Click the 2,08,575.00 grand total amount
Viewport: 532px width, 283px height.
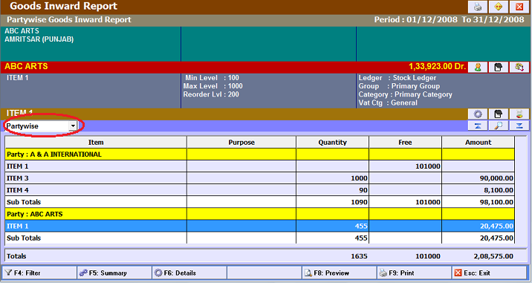[493, 256]
